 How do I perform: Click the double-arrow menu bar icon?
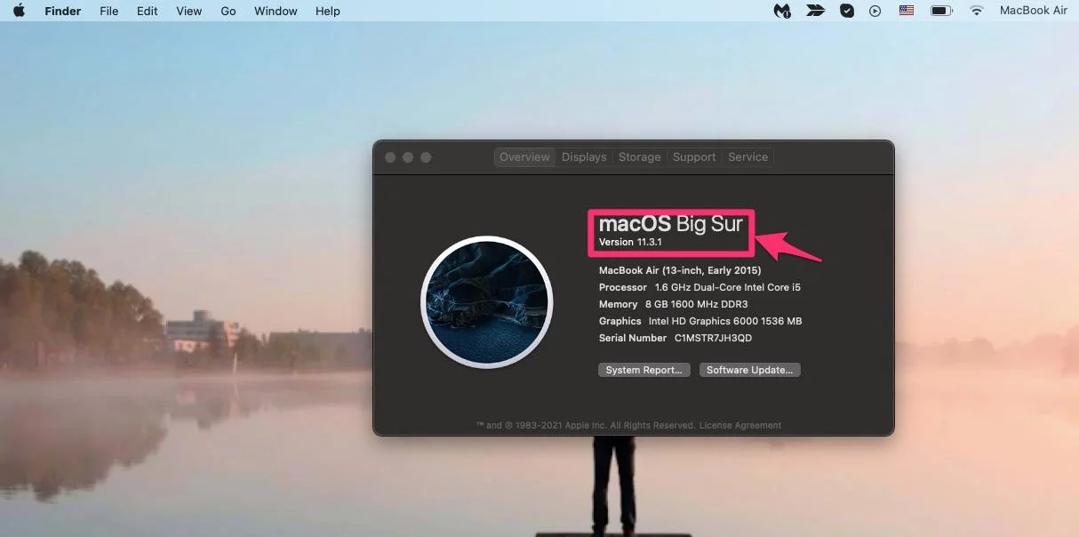[815, 11]
